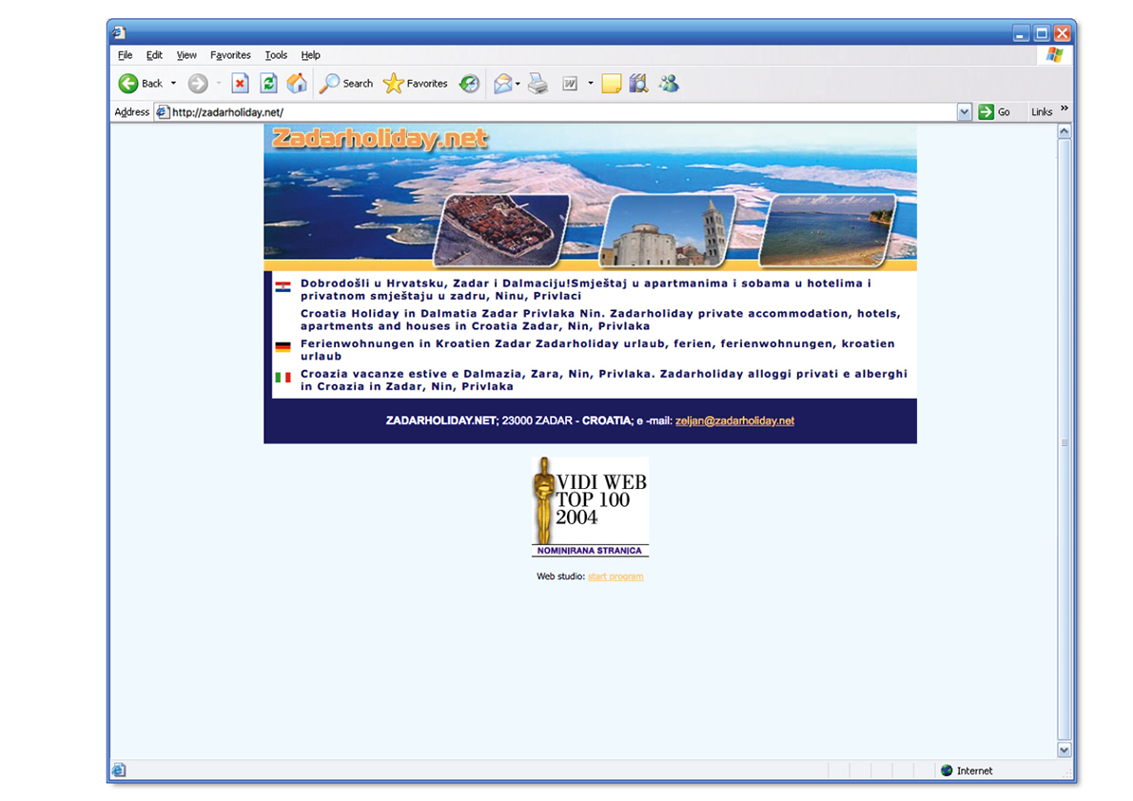The width and height of the screenshot is (1133, 801).
Task: Click the Back navigation button
Action: 140,84
